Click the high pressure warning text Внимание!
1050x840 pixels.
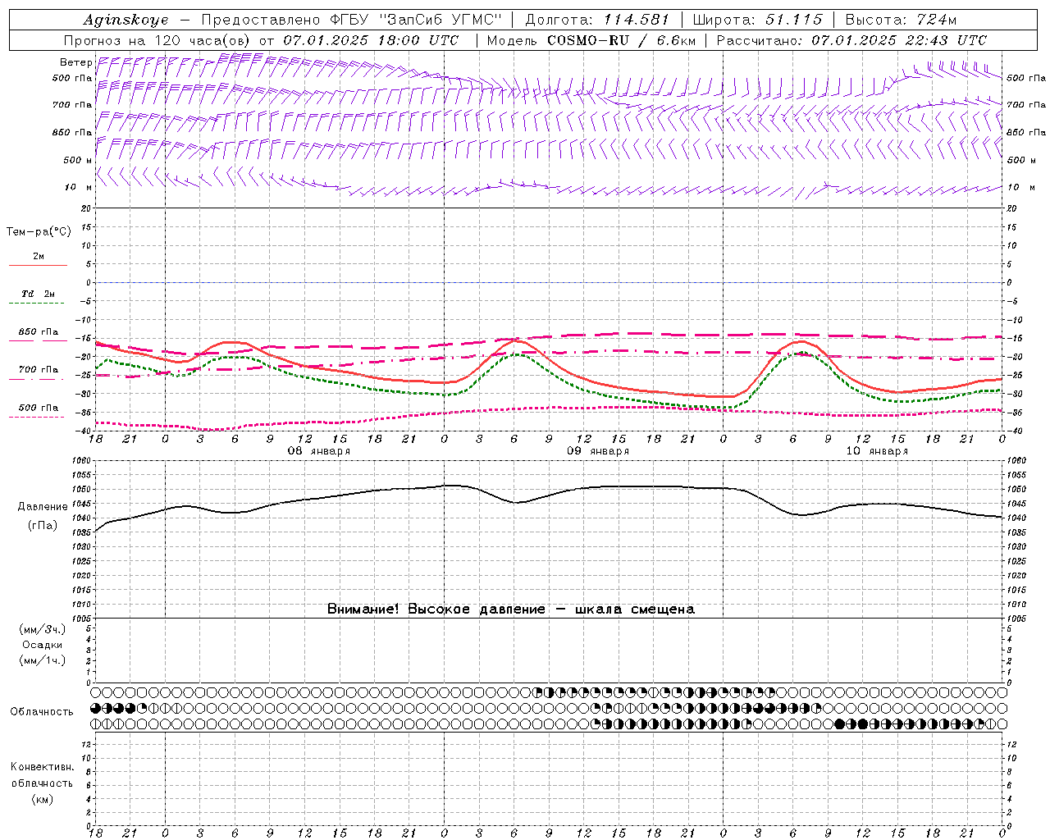point(363,609)
